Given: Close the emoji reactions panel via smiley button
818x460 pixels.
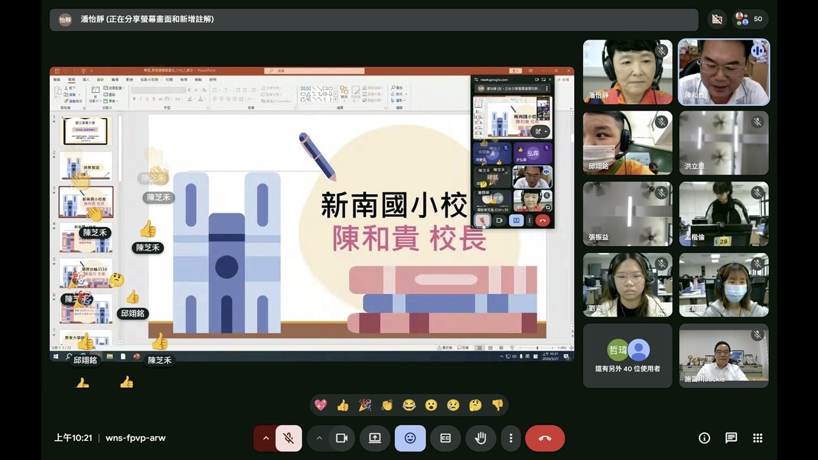Looking at the screenshot, I should [x=410, y=438].
